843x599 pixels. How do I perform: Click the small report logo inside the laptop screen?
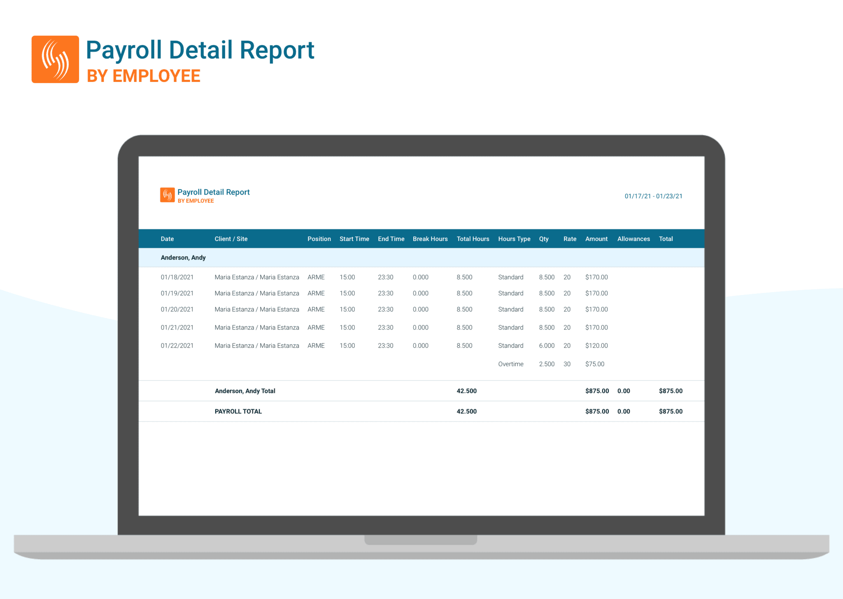tap(166, 195)
